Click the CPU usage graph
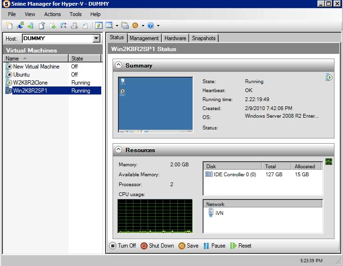 [155, 216]
